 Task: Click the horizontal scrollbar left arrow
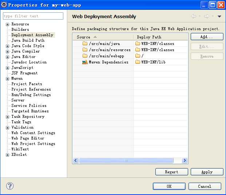[x=76, y=161]
